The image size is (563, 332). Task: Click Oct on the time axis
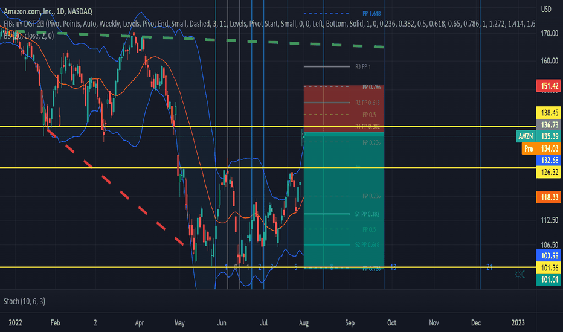click(391, 323)
